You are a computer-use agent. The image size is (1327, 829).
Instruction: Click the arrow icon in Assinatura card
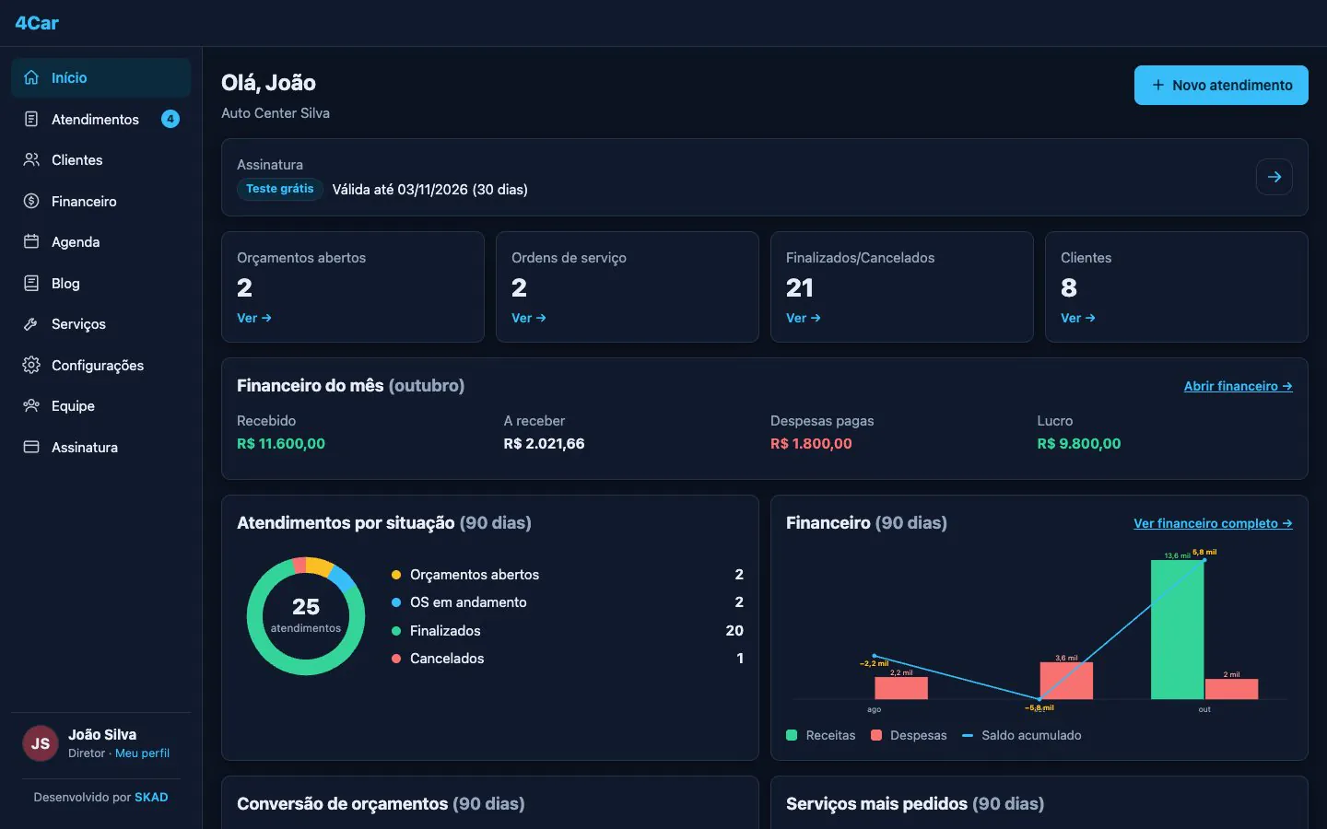(1274, 177)
